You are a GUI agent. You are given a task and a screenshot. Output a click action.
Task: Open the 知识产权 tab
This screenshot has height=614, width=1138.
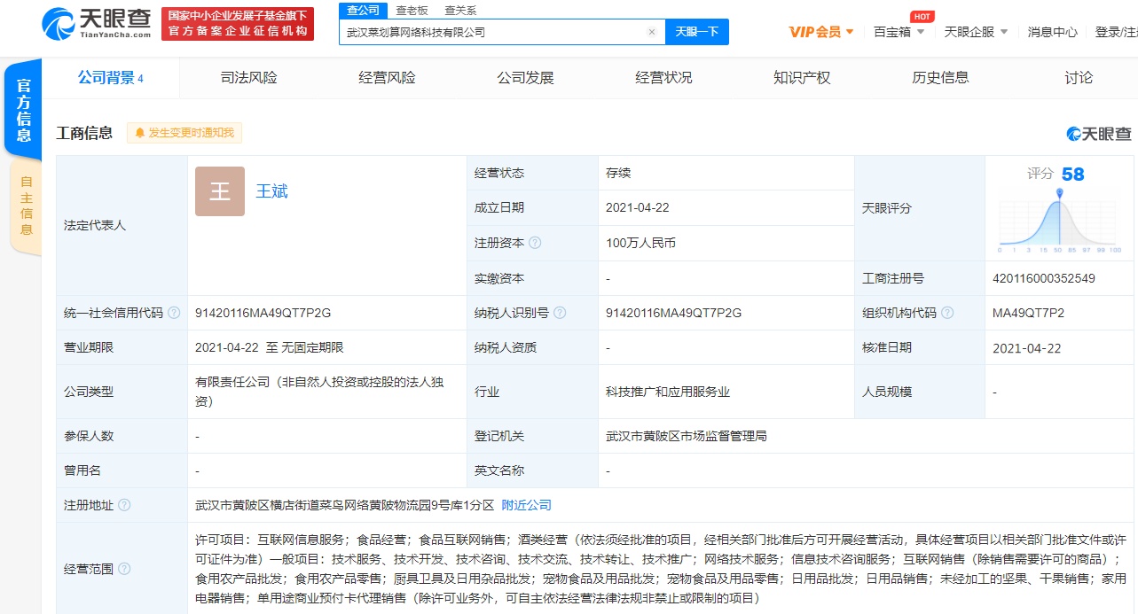coord(802,78)
